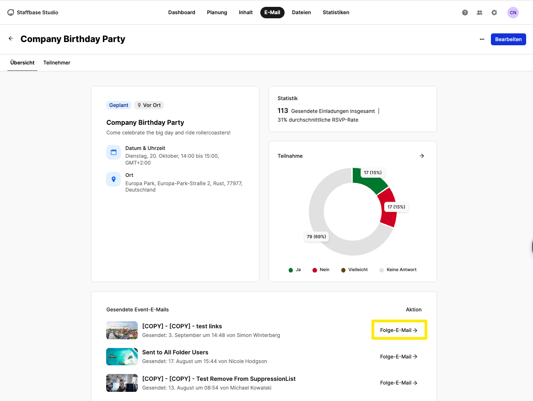This screenshot has width=533, height=401.
Task: Click the Europa Park address text
Action: tap(184, 187)
